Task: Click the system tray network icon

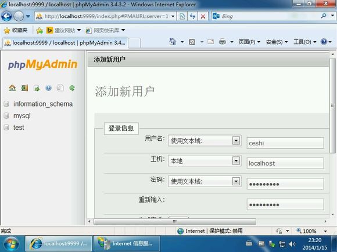Action: pos(282,244)
